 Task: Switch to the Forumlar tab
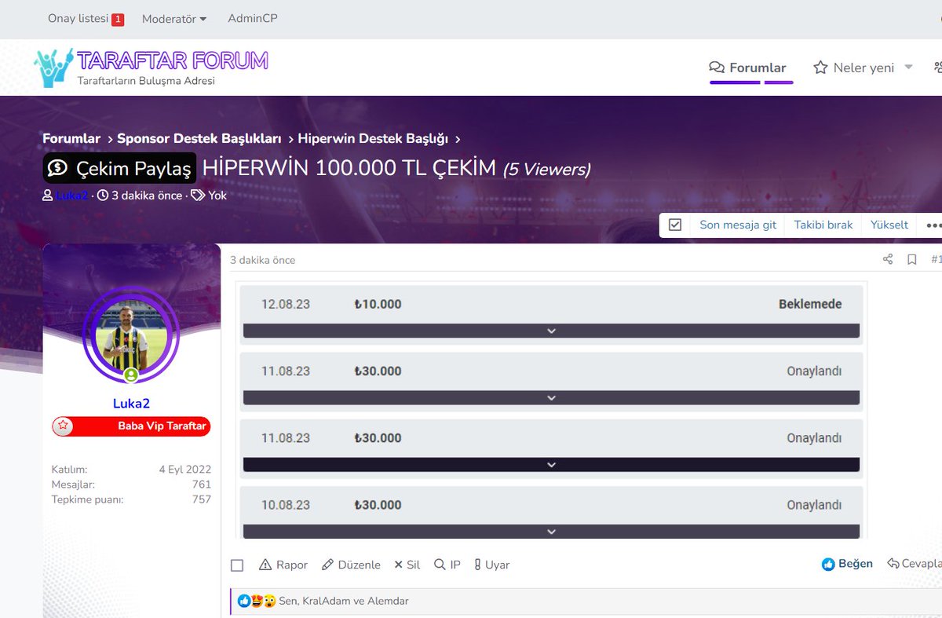point(747,68)
